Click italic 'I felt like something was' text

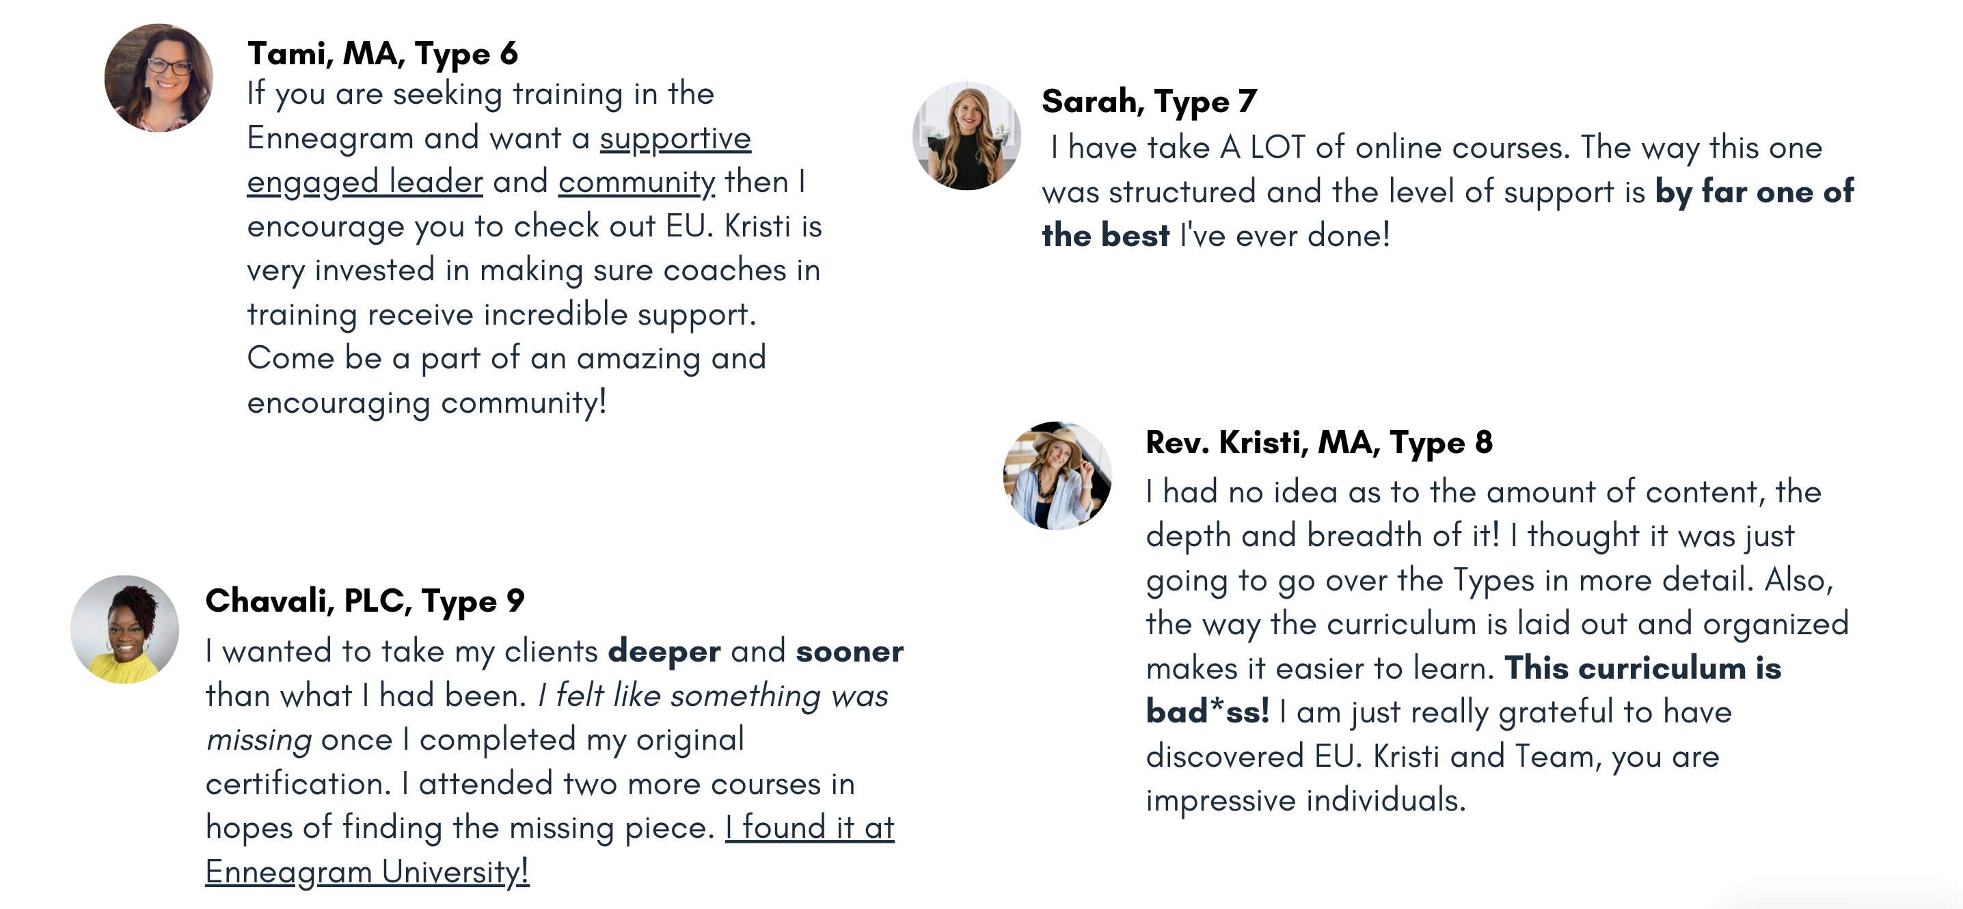712,696
